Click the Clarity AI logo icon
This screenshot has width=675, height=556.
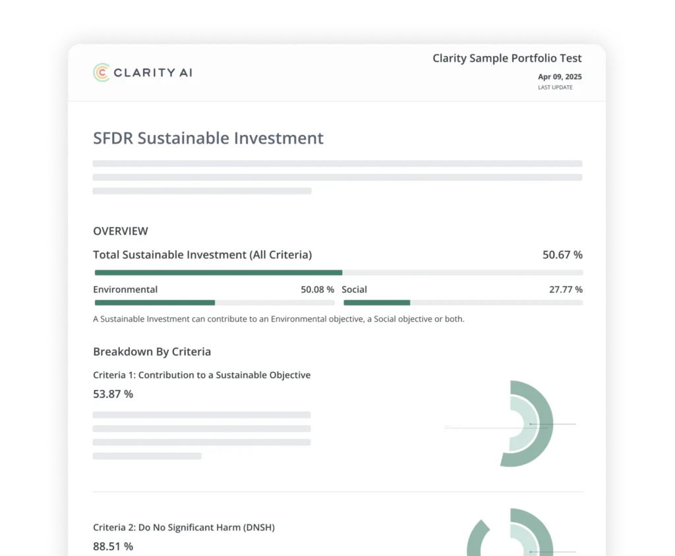[x=102, y=73]
